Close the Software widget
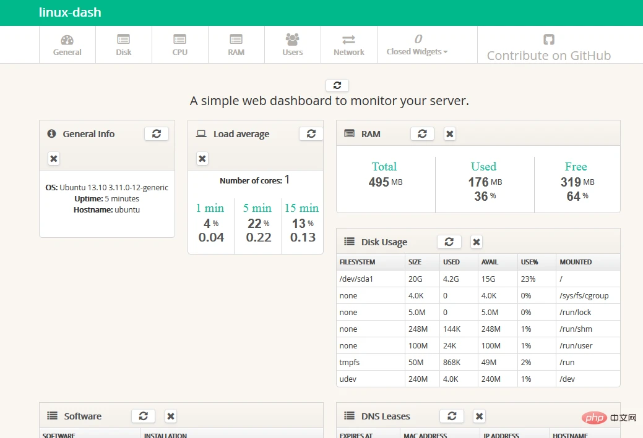 pyautogui.click(x=171, y=416)
